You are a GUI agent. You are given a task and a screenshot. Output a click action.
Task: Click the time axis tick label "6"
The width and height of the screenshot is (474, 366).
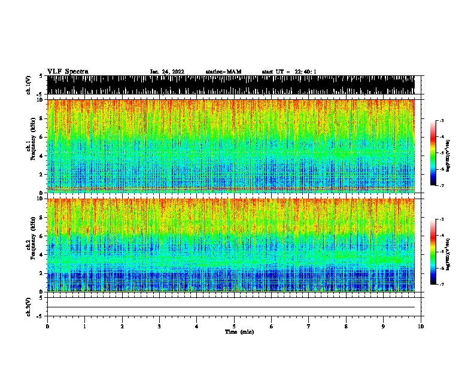(271, 327)
